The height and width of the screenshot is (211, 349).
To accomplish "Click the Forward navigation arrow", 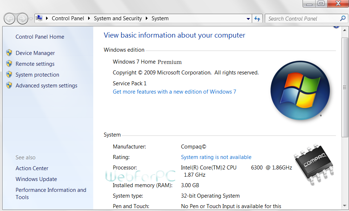I will [x=22, y=19].
